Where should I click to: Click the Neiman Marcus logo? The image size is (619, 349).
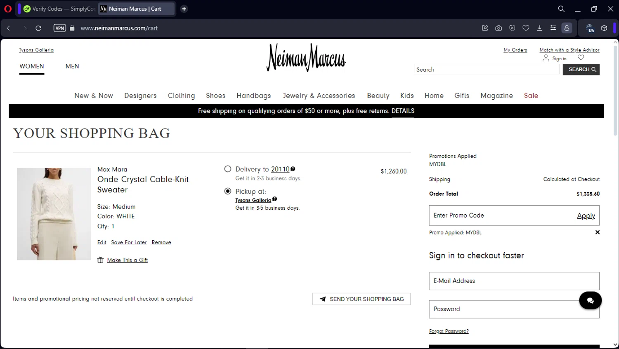tap(306, 58)
